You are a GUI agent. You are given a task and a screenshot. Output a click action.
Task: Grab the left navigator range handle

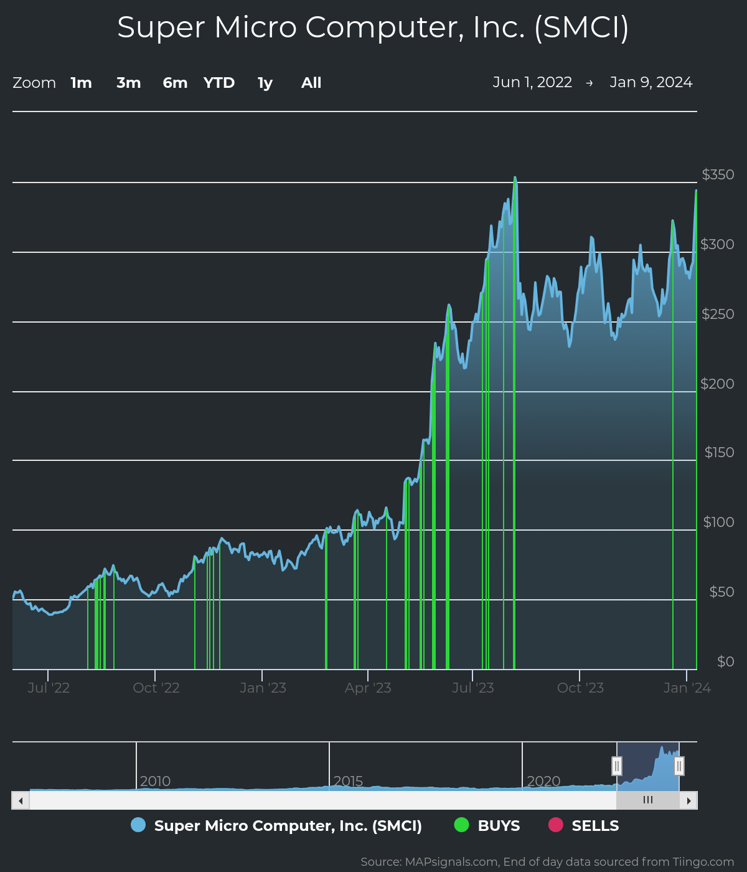point(617,765)
